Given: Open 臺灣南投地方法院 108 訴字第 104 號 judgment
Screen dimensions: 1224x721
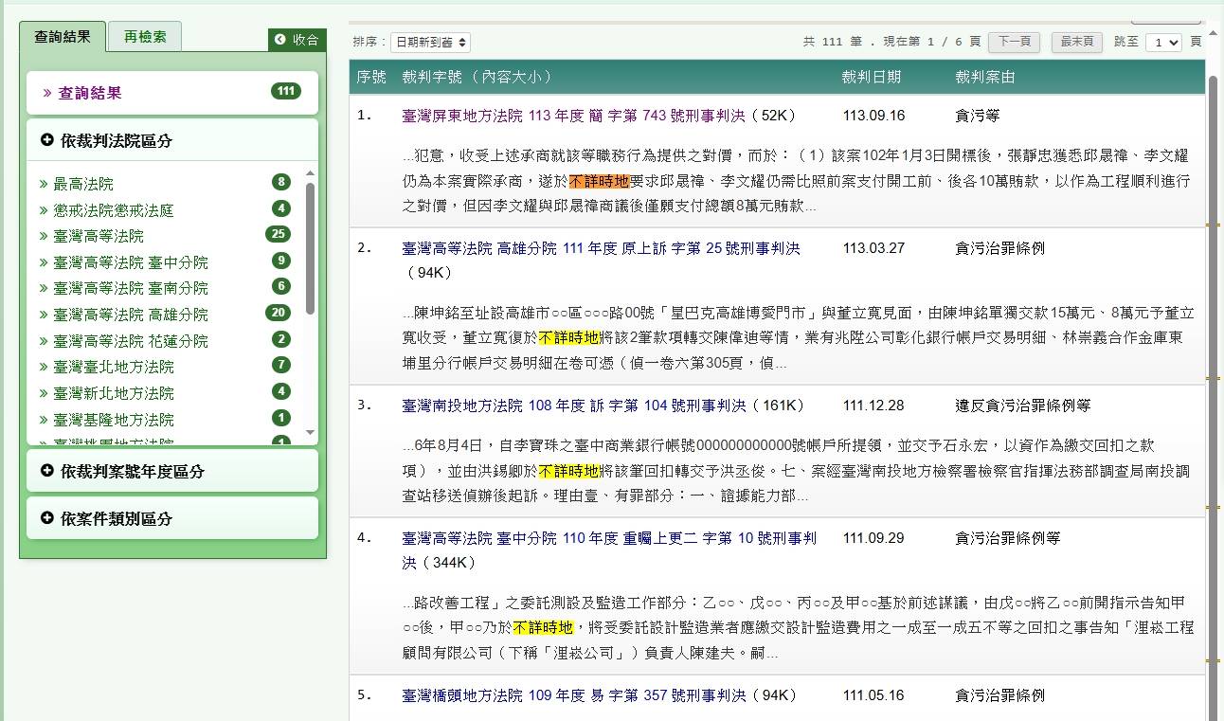Looking at the screenshot, I should tap(574, 406).
